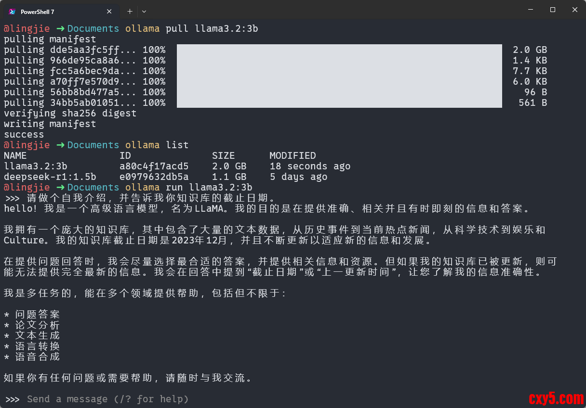Click the llama3.2:3b model name in list
The image size is (586, 408).
point(36,166)
